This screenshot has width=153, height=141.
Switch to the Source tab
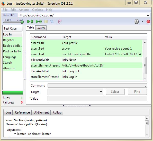[41, 28]
